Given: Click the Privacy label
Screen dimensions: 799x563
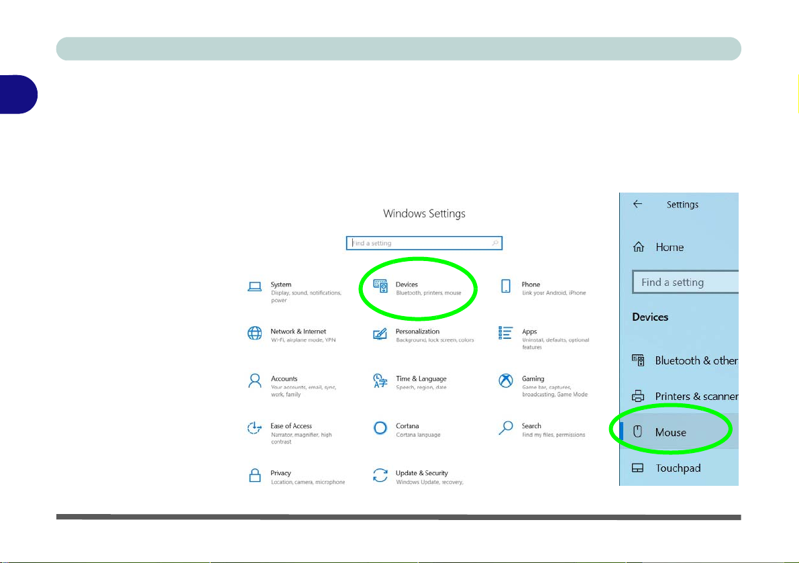Looking at the screenshot, I should [x=281, y=473].
